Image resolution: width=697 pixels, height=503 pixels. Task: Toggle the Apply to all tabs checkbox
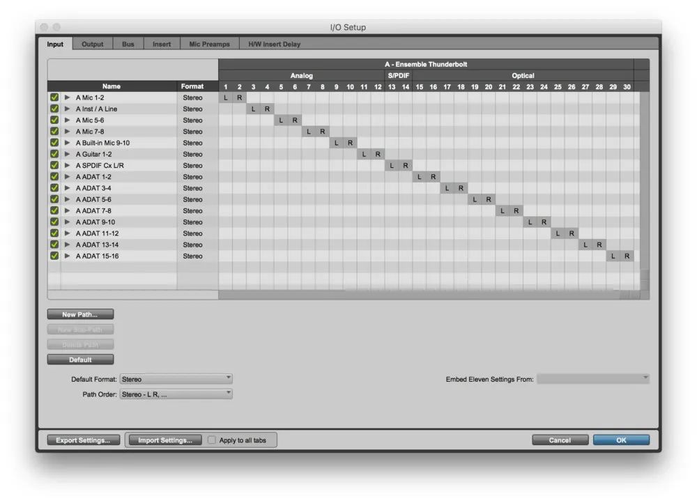212,440
